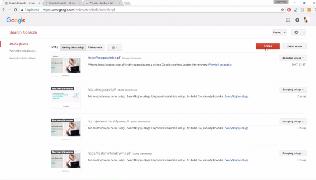Open the Opera extension icon in the toolbar
This screenshot has height=180, width=316.
pyautogui.click(x=289, y=10)
